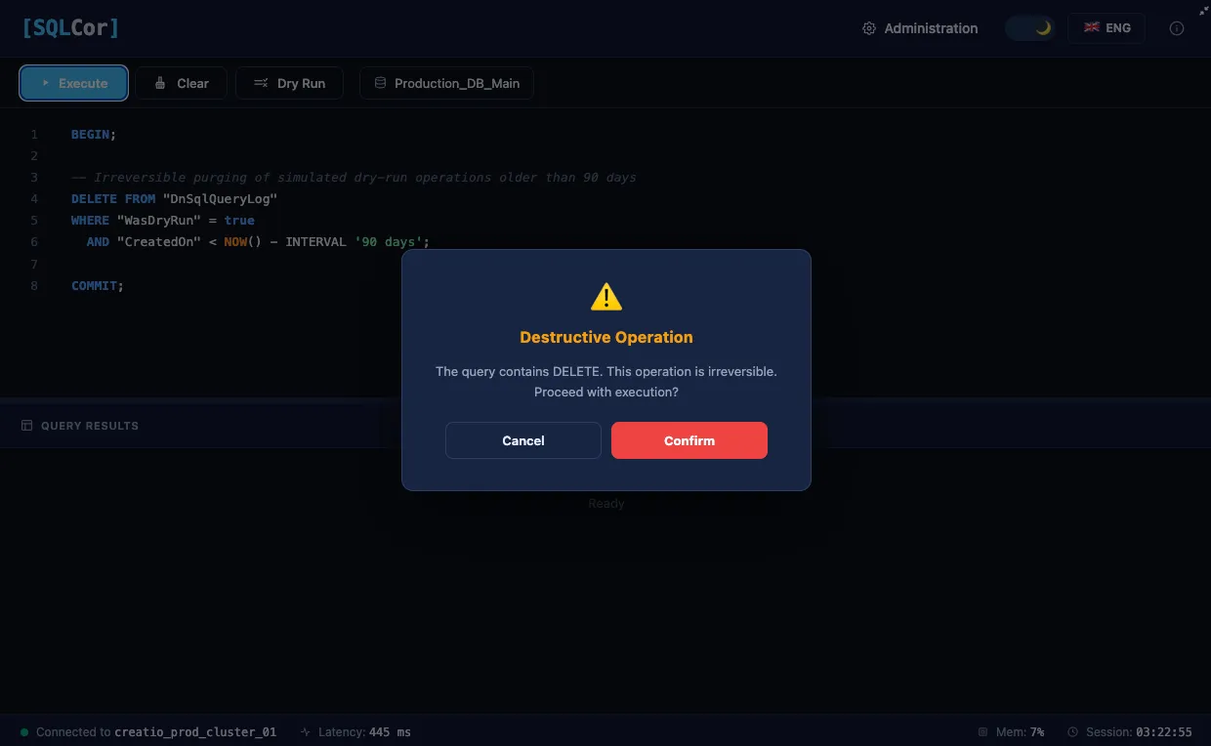The image size is (1211, 746).
Task: Click the Query Results panel icon
Action: point(26,426)
